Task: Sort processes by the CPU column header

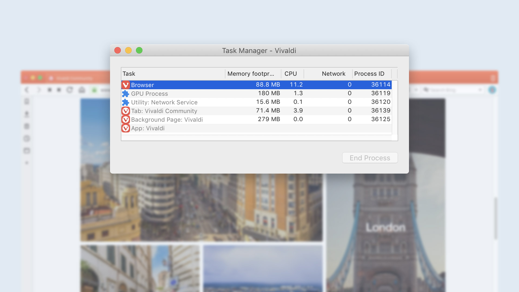Action: coord(292,74)
